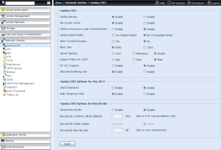Screen dimensions: 221x150
Task: Click the Network Service icon
Action: (x=3, y=40)
